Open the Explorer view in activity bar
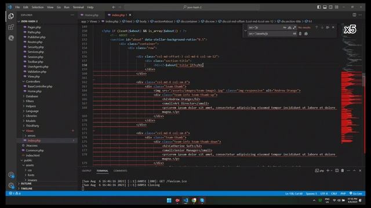Viewport: 371px width, 208px height. [11, 16]
